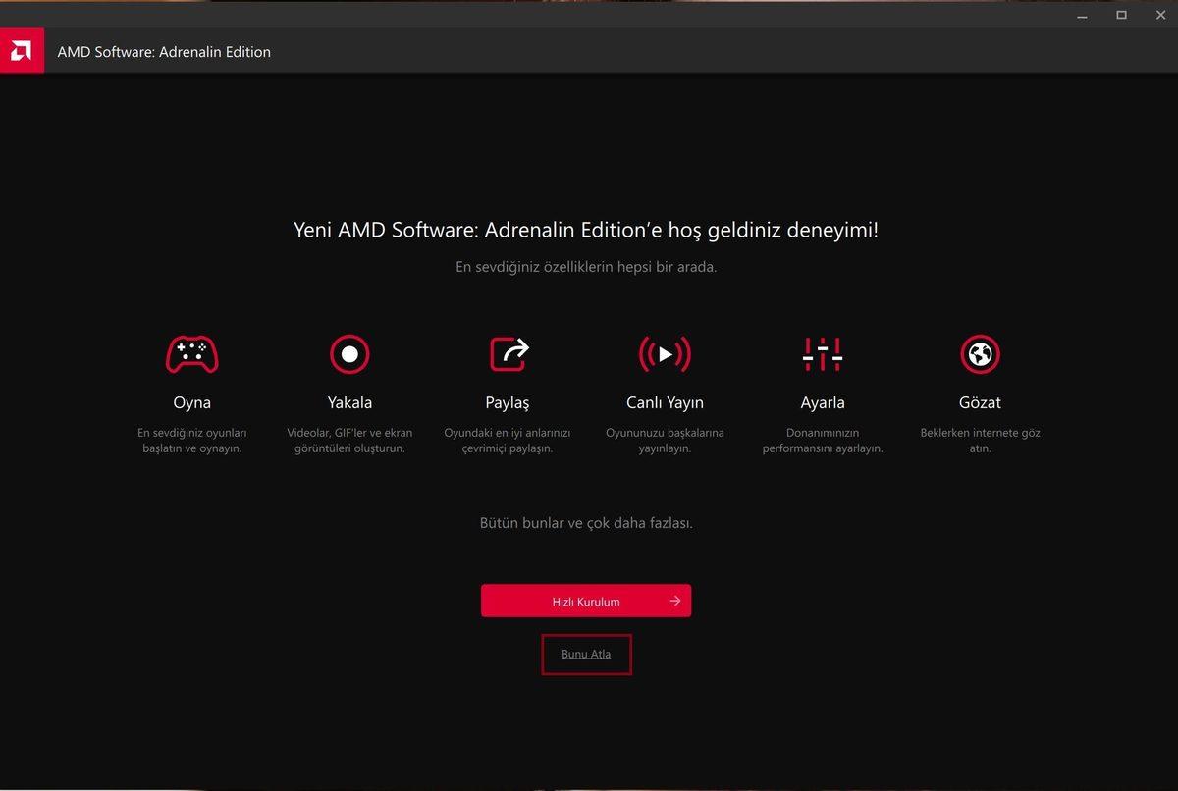The width and height of the screenshot is (1178, 791).
Task: Click the Gözat heading text
Action: click(x=980, y=402)
